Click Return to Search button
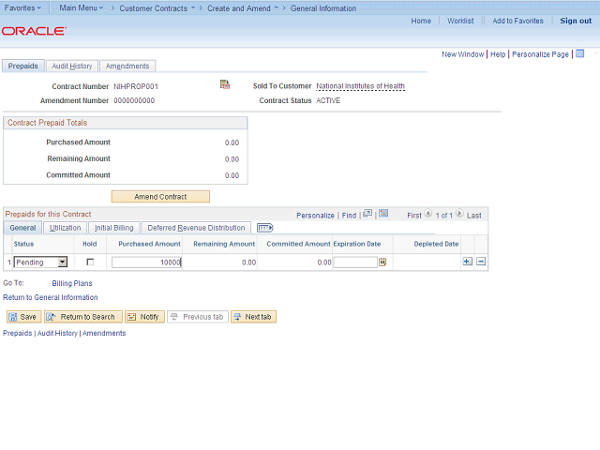 (x=83, y=317)
